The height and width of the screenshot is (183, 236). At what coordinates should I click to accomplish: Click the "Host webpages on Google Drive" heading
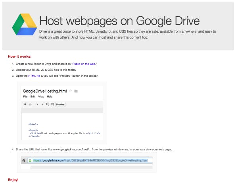point(119,21)
